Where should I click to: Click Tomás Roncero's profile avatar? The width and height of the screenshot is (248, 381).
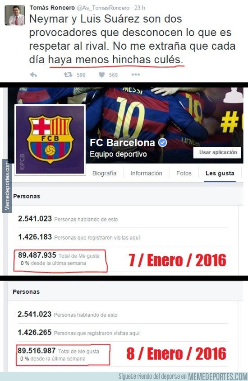pyautogui.click(x=15, y=15)
